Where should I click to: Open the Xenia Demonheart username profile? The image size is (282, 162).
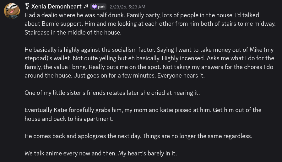tap(56, 6)
